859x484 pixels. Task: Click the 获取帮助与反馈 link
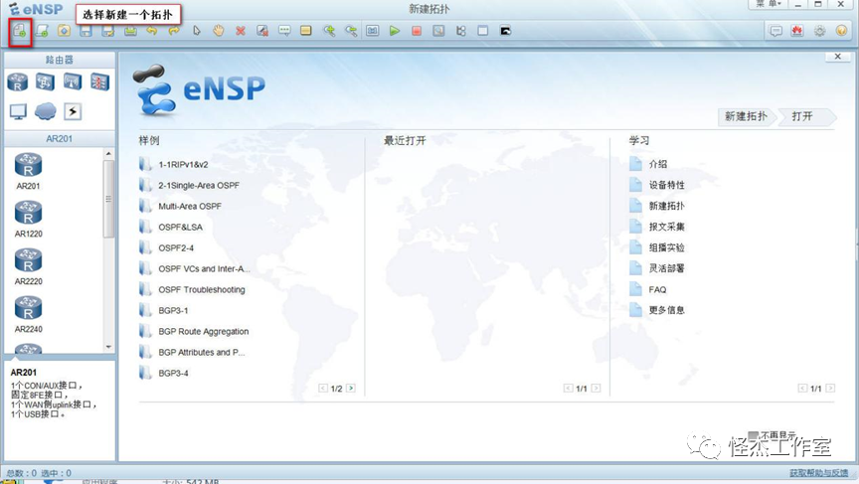[818, 473]
